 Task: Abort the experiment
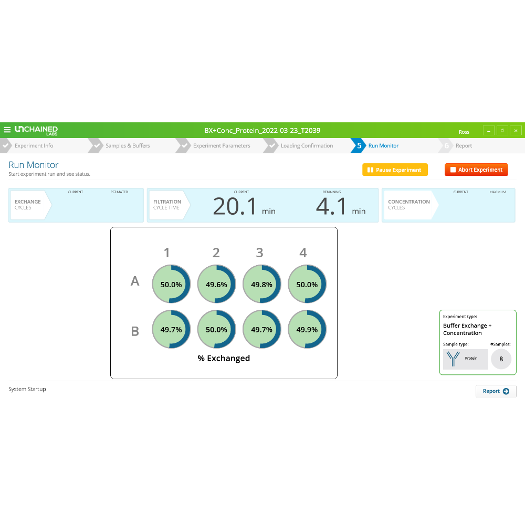coord(476,170)
